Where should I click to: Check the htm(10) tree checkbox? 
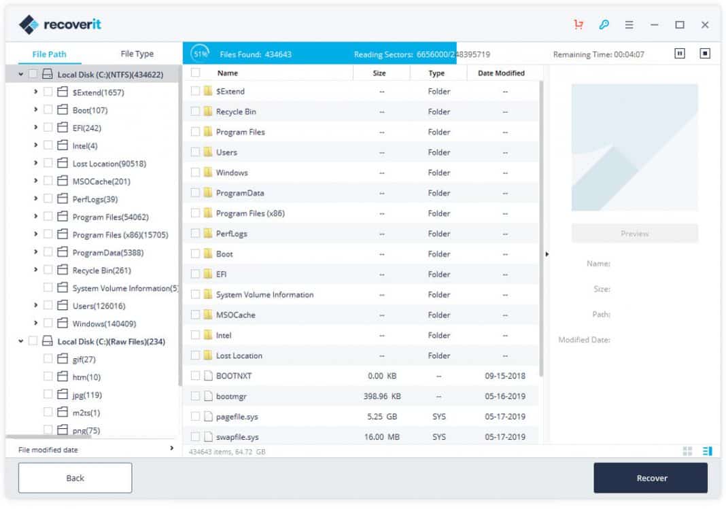point(48,376)
